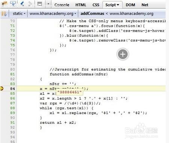Click the code 'function addCommas(nStr)'

coord(78,74)
